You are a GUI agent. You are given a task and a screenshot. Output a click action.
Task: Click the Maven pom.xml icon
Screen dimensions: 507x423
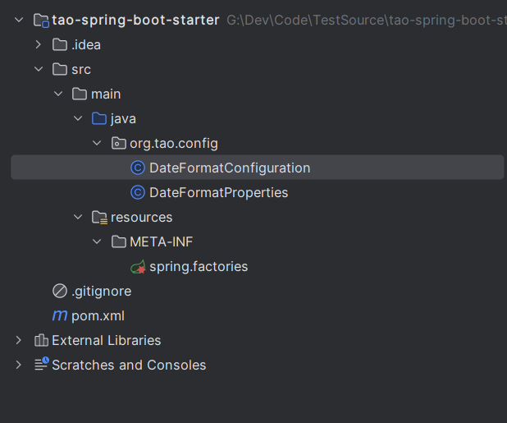point(60,315)
